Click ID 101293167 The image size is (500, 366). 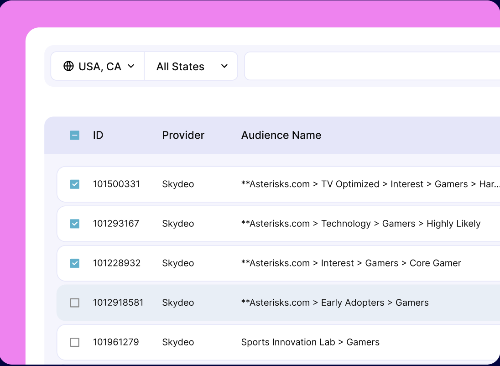tap(116, 223)
